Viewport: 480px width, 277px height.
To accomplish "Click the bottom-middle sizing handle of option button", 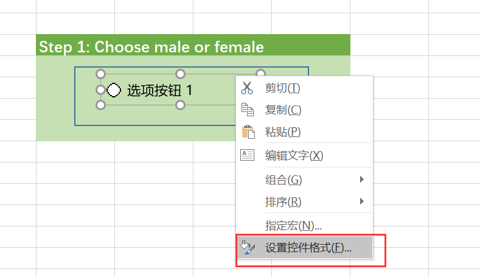I will pyautogui.click(x=180, y=105).
